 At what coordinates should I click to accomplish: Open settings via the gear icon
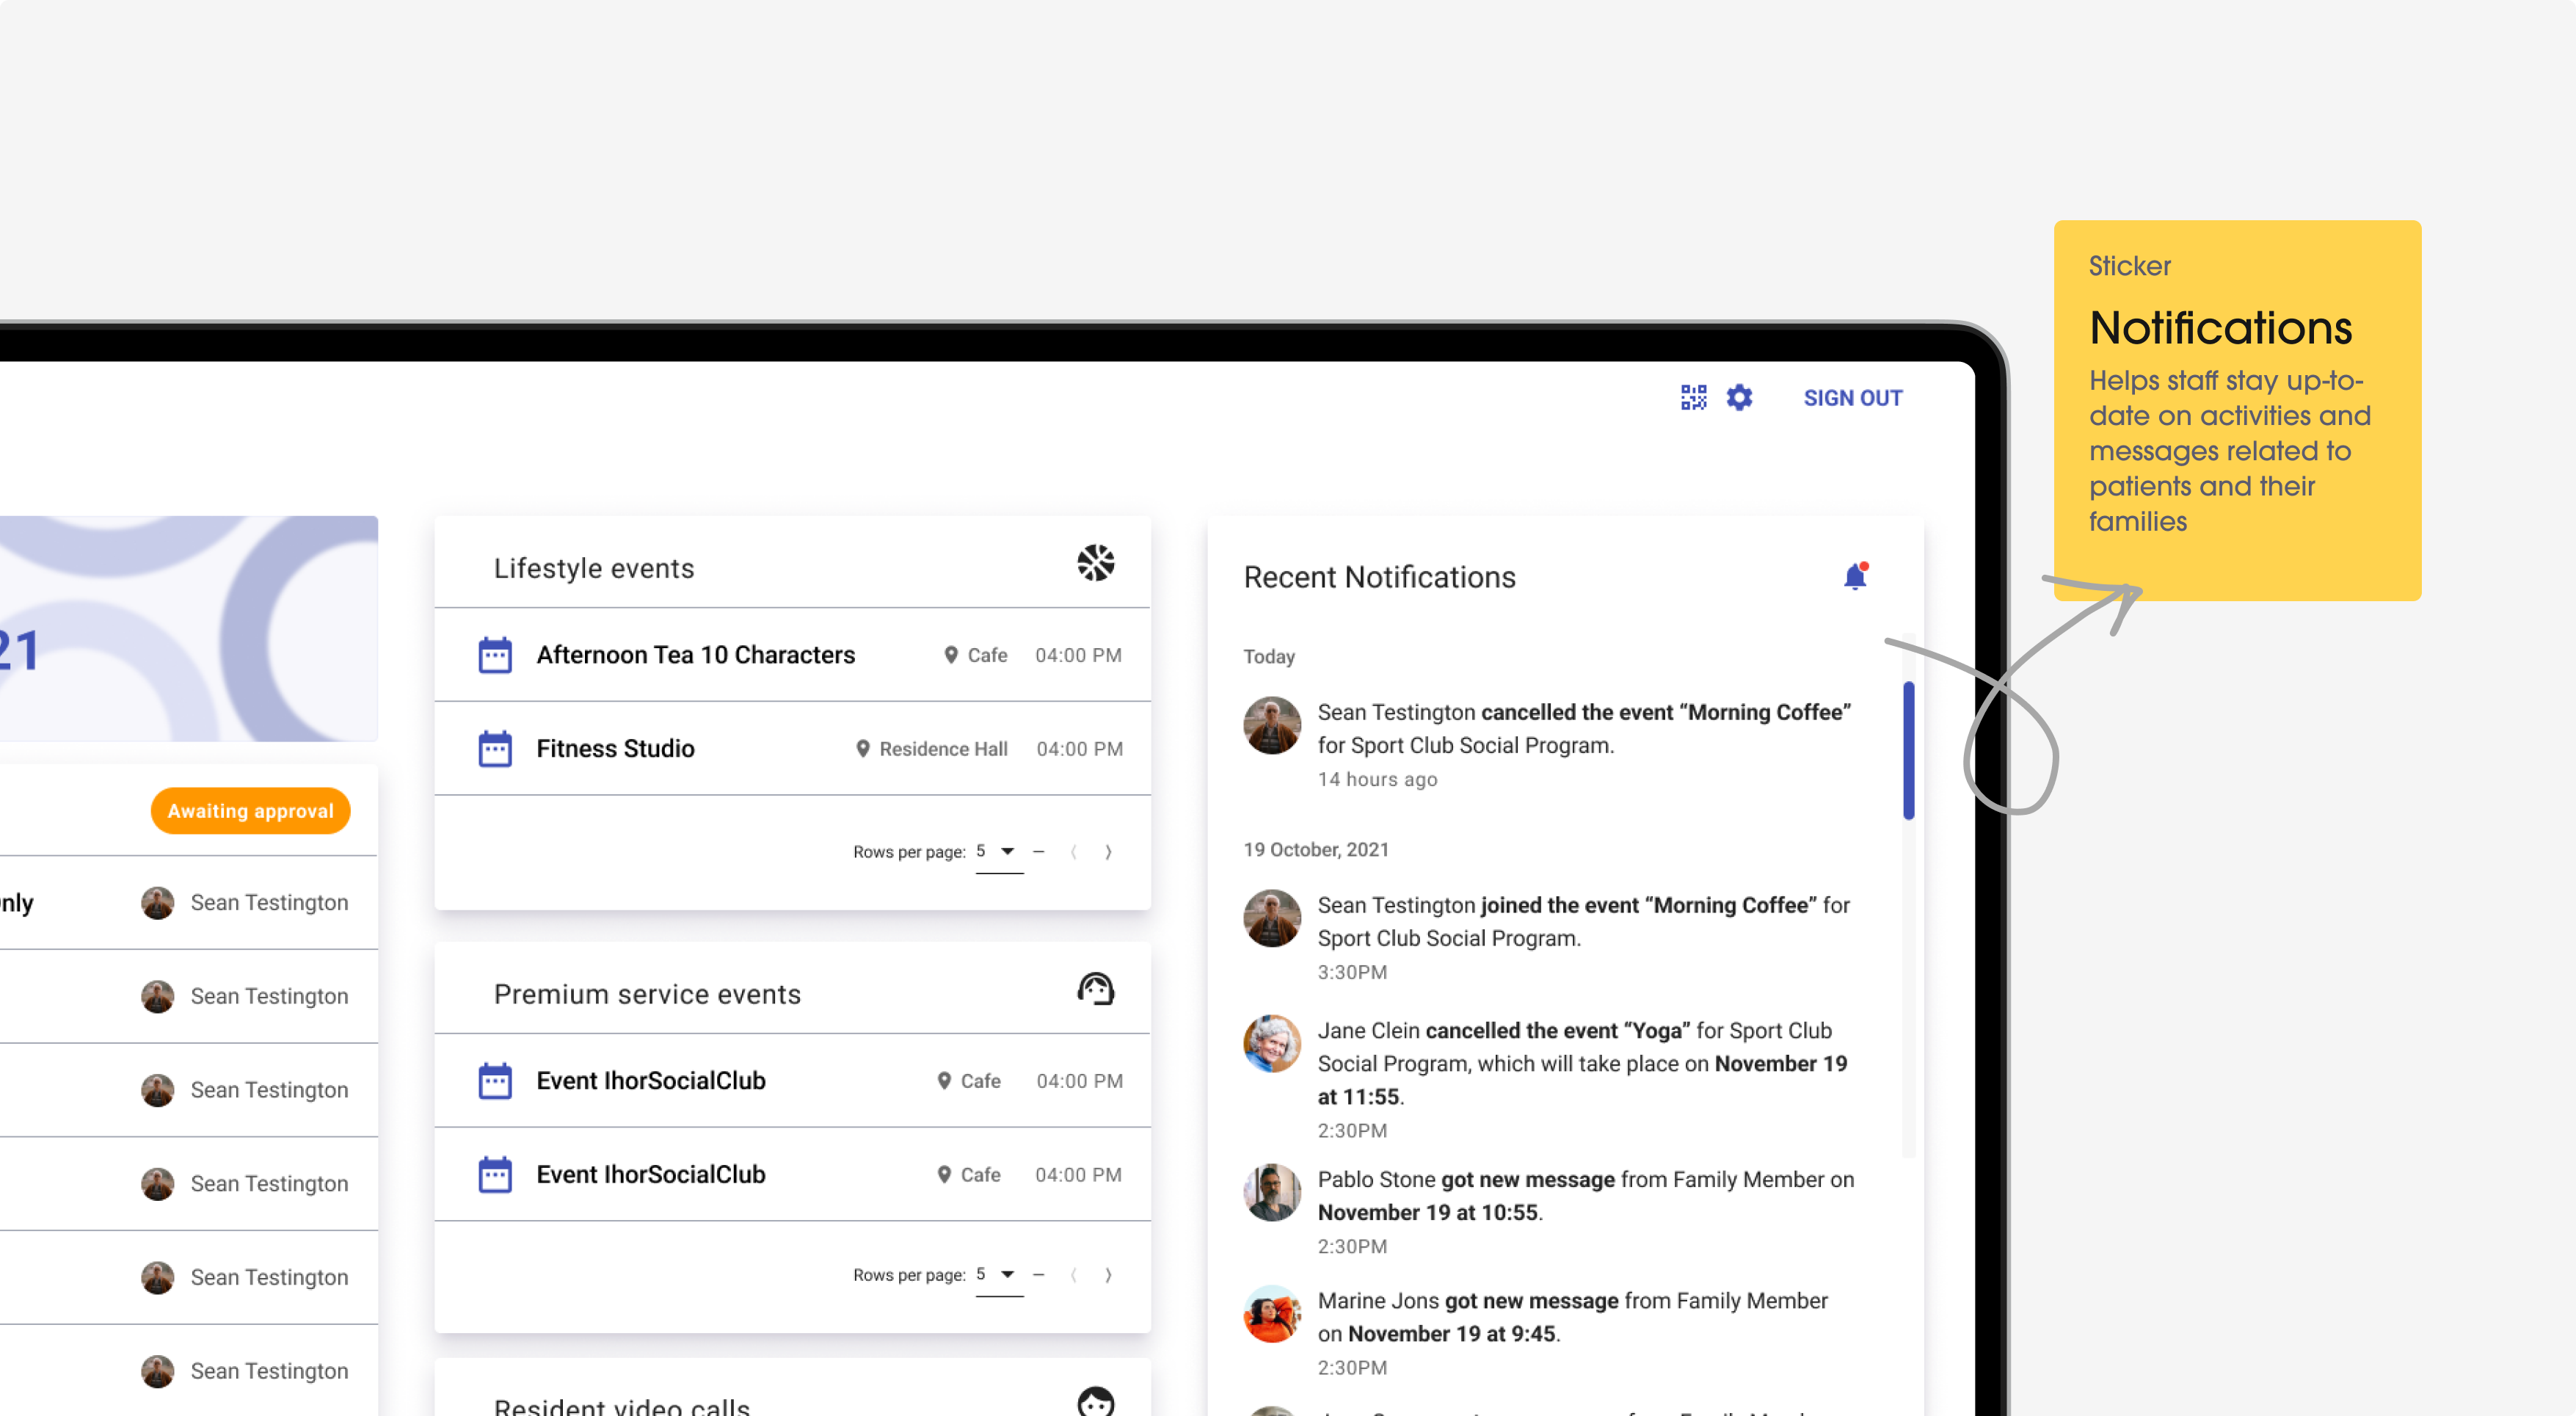point(1740,397)
